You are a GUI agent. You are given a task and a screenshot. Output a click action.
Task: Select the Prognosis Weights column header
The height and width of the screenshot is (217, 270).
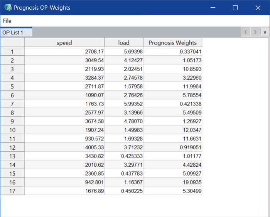point(172,43)
